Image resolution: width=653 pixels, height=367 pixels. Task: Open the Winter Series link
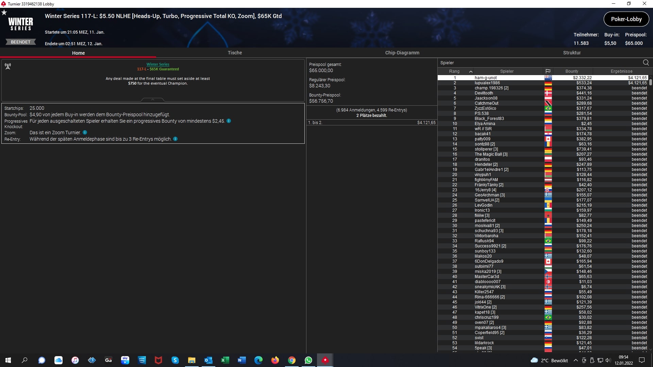(158, 64)
